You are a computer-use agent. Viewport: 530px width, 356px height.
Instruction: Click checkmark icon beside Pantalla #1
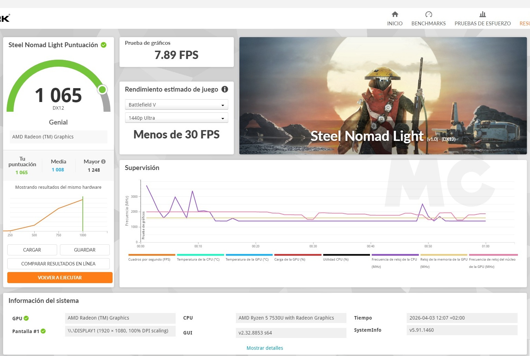pyautogui.click(x=43, y=331)
